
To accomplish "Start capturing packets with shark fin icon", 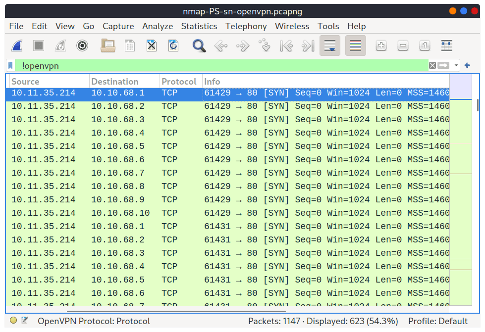I will [x=17, y=46].
